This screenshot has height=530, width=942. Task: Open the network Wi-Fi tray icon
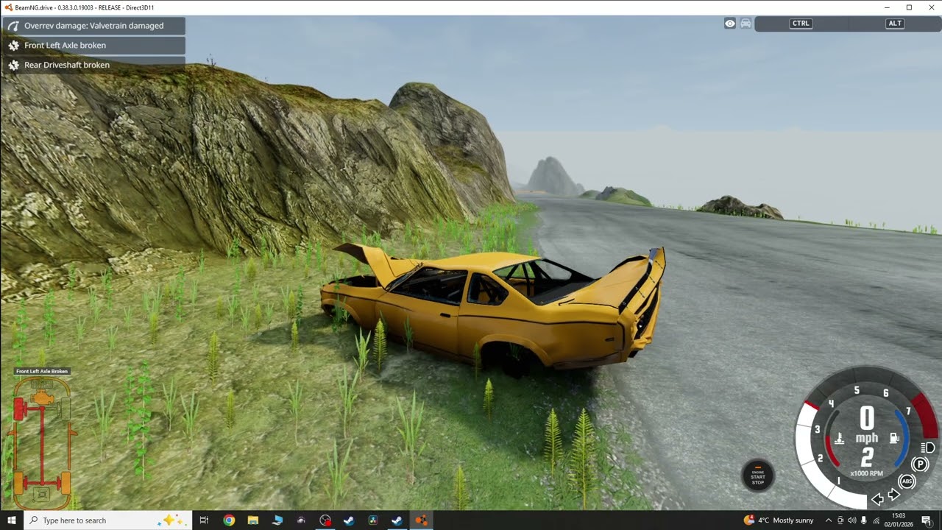(876, 520)
